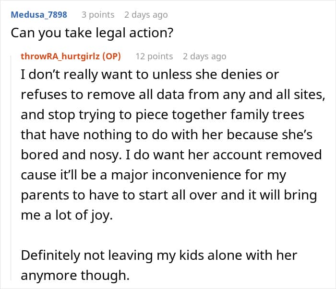
Task: Open Medusa_7898's user profile
Action: pyautogui.click(x=39, y=14)
